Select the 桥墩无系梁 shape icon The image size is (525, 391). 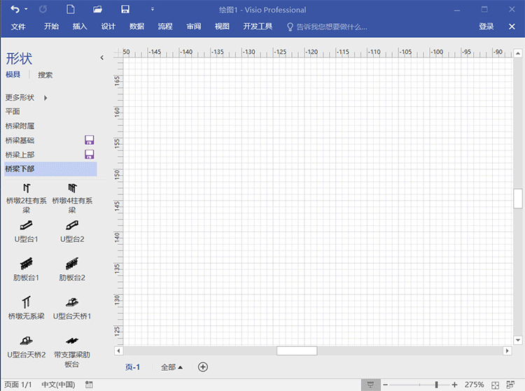(27, 302)
